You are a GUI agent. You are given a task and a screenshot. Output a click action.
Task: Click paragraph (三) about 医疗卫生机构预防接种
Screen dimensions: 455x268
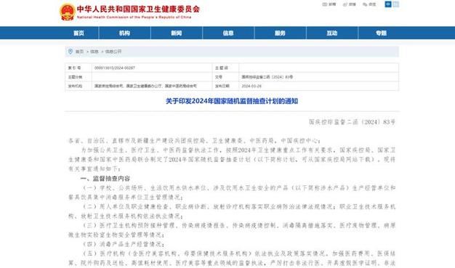pos(232,230)
